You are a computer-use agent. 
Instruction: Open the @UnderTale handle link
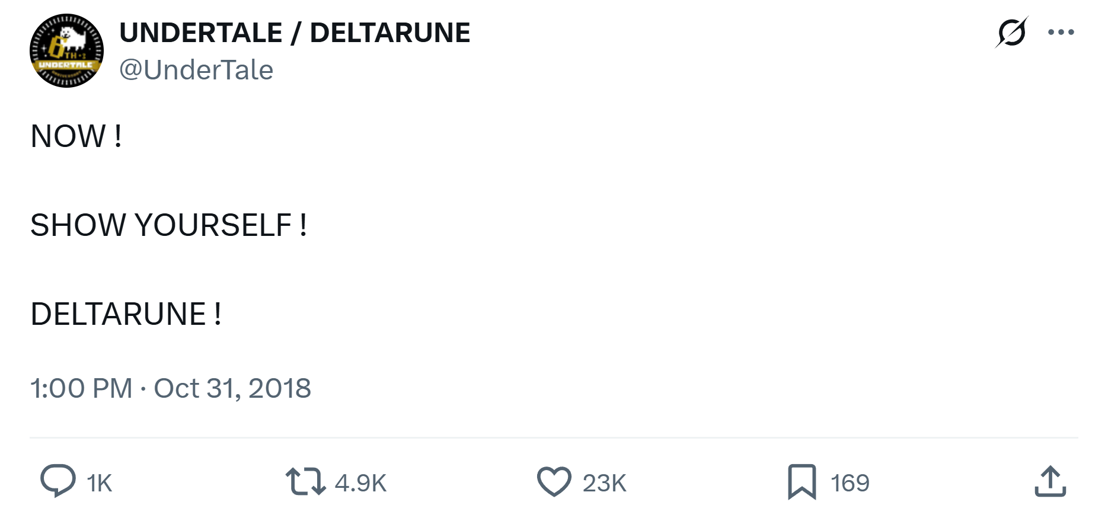point(196,69)
